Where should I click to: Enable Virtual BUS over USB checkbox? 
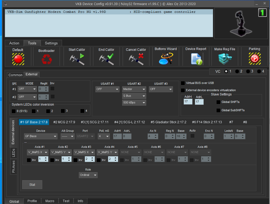click(x=183, y=83)
